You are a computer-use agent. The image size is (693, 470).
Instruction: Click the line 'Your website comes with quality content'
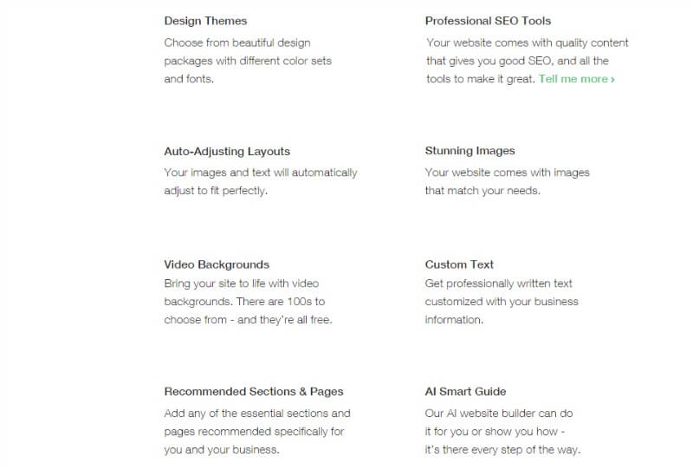coord(528,43)
